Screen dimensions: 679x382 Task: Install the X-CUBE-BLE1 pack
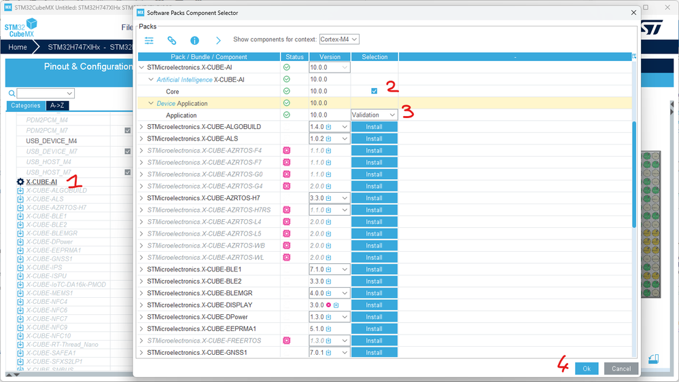click(x=374, y=269)
